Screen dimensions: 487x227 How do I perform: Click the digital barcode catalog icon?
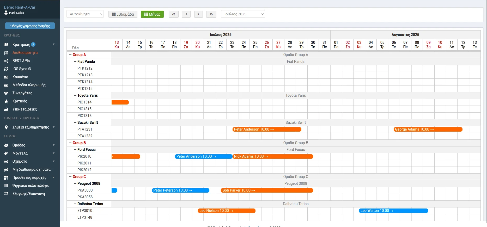coord(6,186)
